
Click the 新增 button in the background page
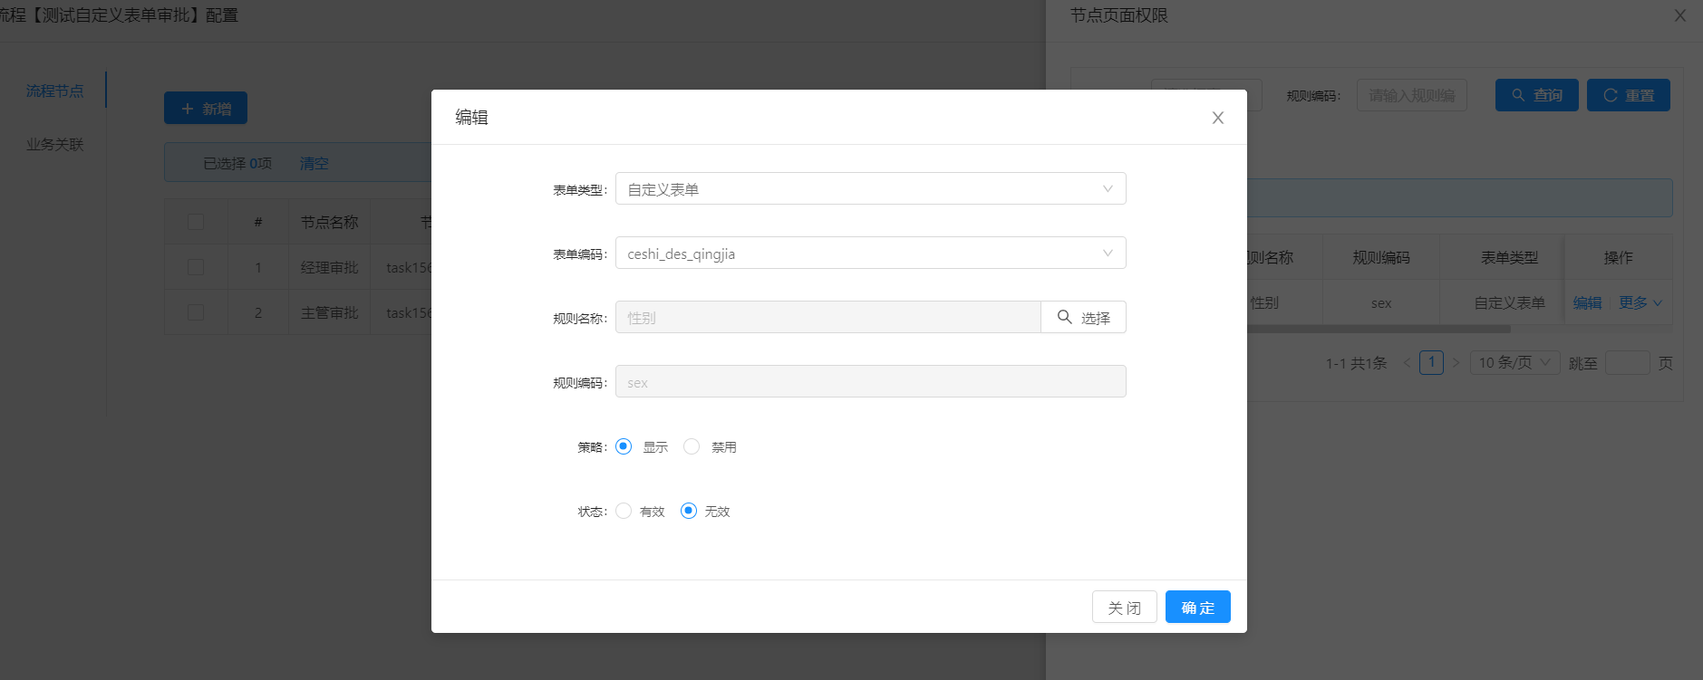point(206,108)
